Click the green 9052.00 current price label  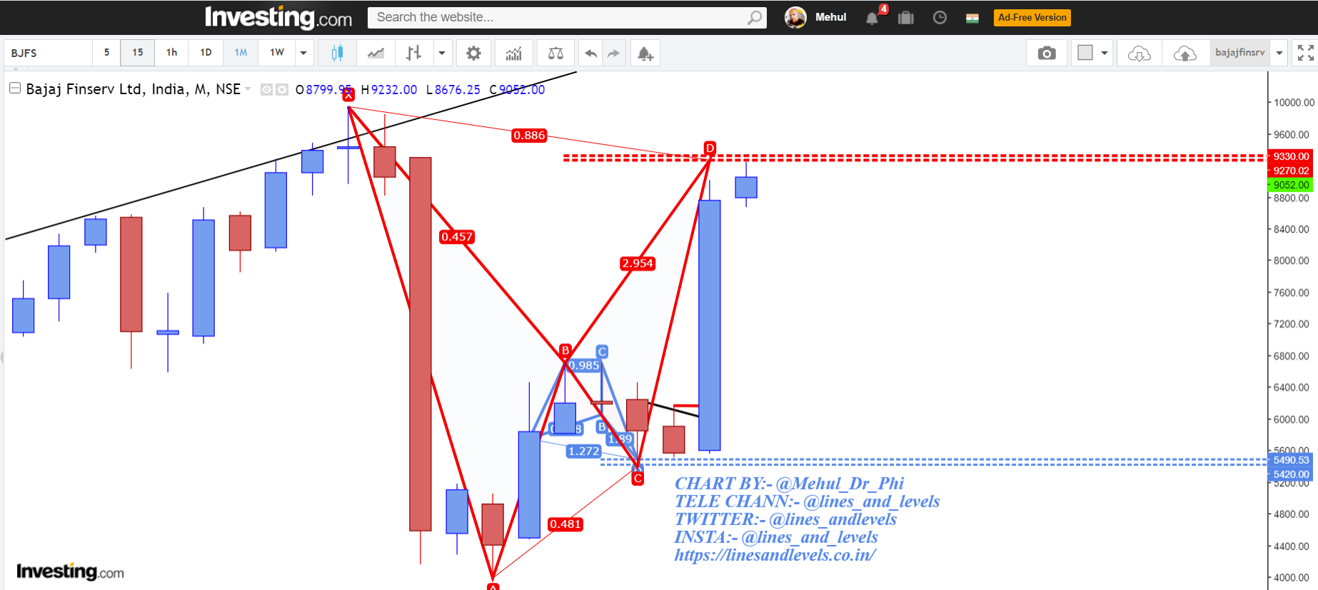click(x=1291, y=185)
